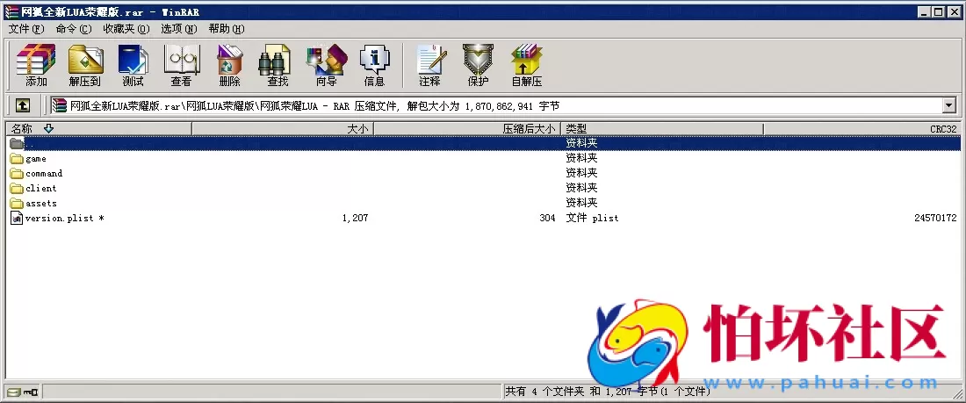Click the game folder name

click(36, 158)
